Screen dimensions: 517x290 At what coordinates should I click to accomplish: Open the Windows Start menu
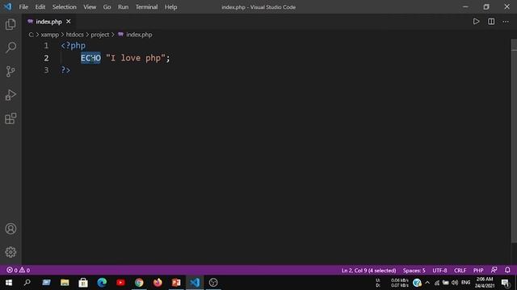point(9,283)
